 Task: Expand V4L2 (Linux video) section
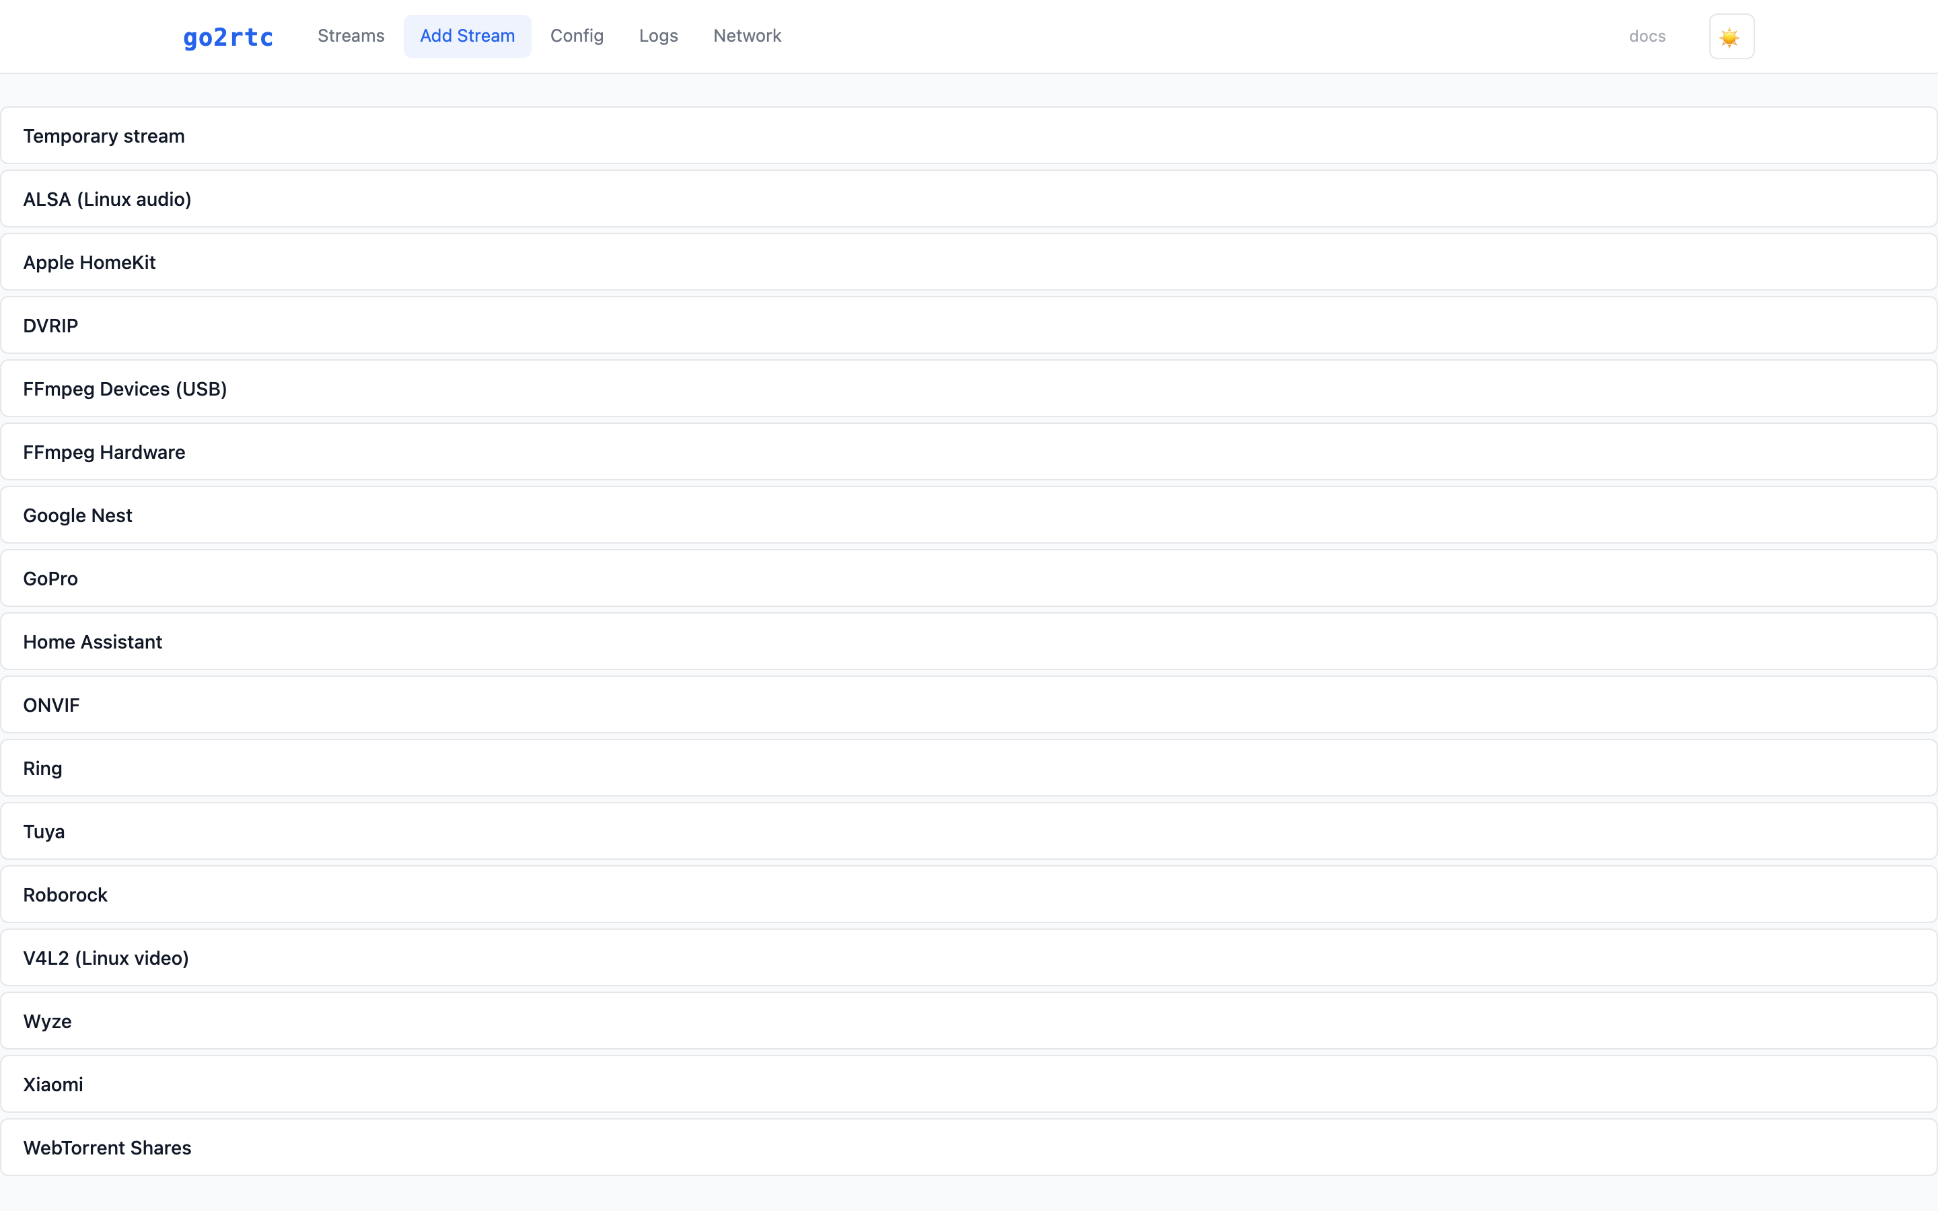point(969,959)
